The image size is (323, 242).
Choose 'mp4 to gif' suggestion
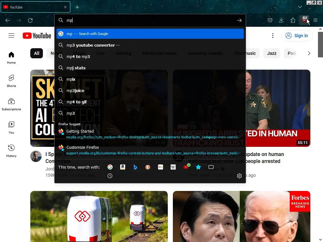(150, 102)
